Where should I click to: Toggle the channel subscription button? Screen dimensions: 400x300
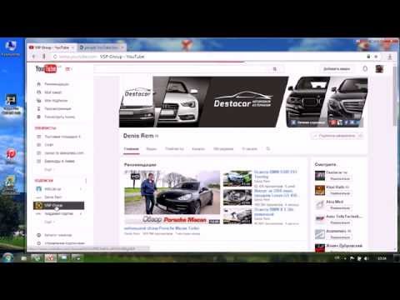[337, 136]
